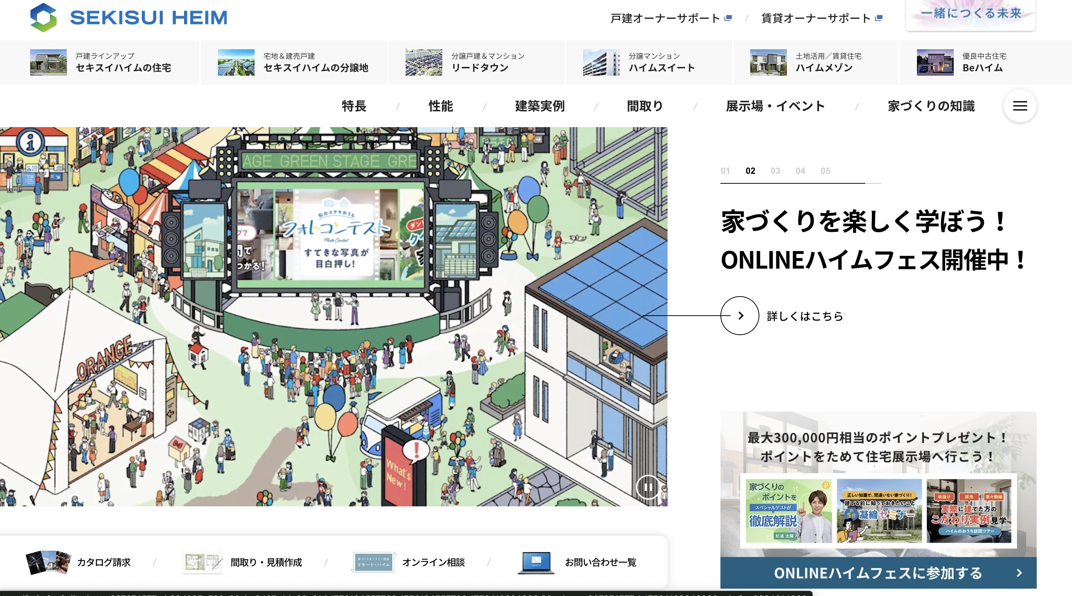Viewport: 1072px width, 596px height.
Task: Click ハイムメゾン text link
Action: 824,68
